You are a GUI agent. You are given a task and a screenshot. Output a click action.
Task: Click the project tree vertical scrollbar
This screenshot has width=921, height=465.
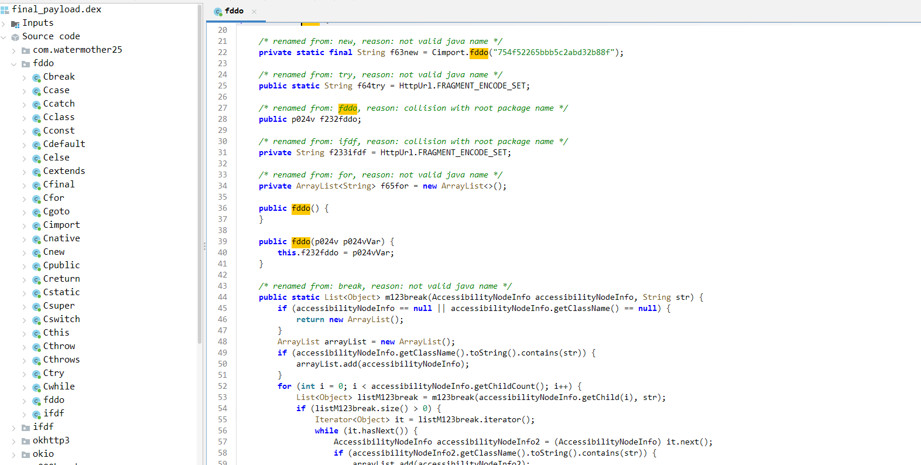(x=200, y=176)
